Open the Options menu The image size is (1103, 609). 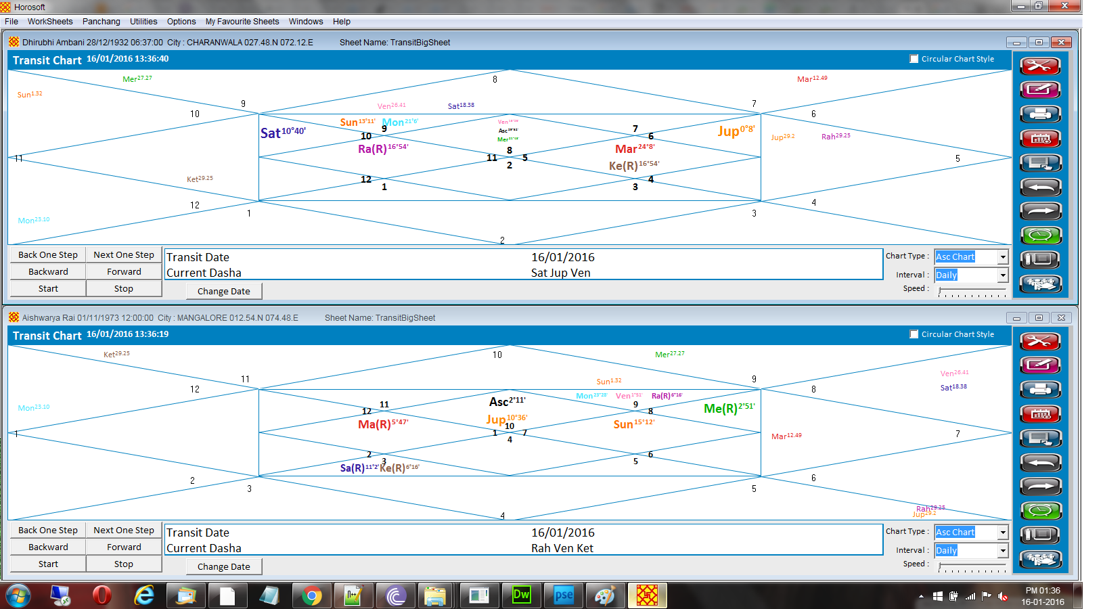point(181,22)
